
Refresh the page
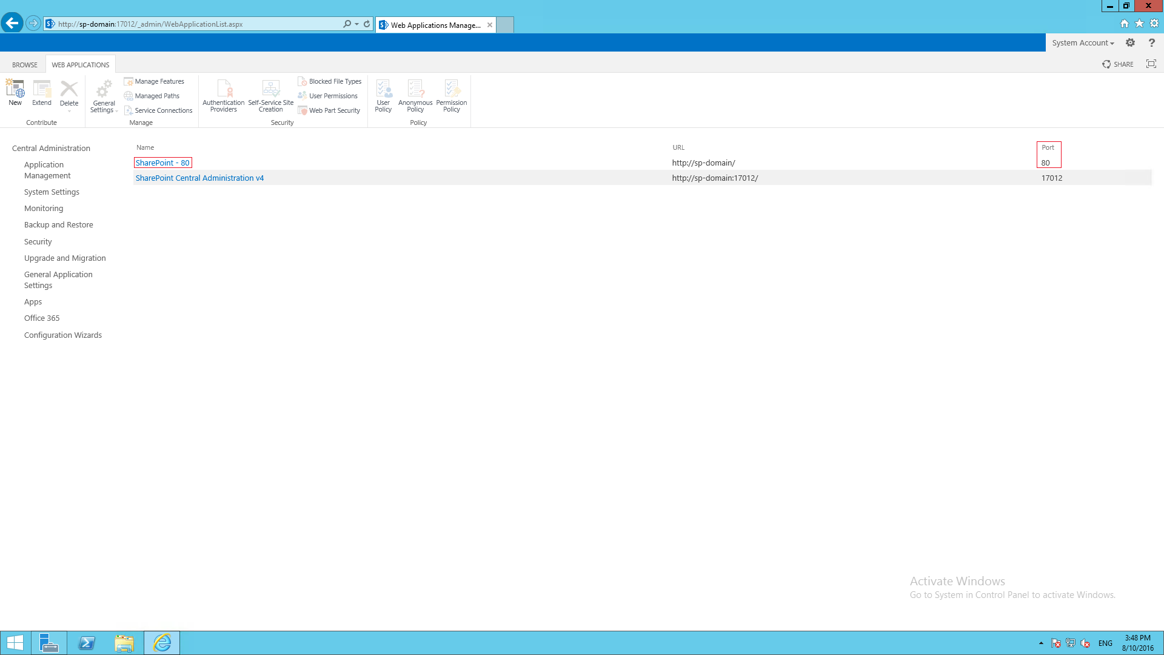(367, 24)
